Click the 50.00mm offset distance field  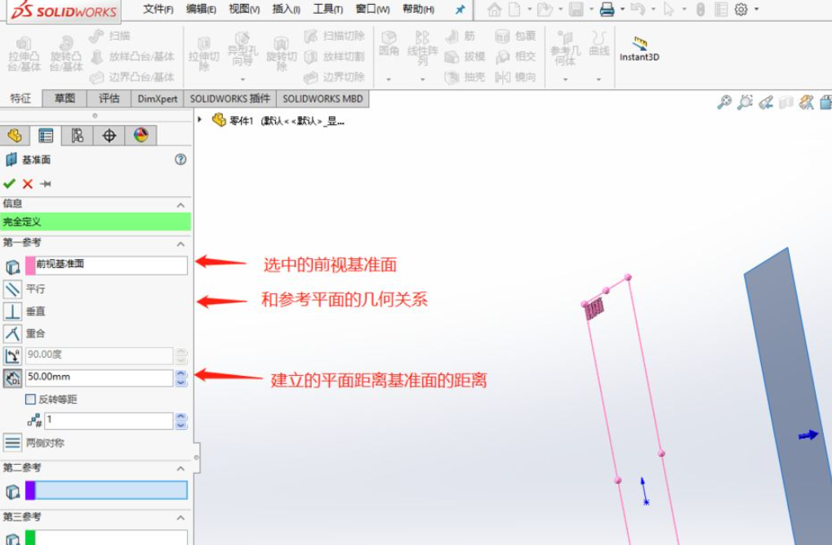coord(100,377)
